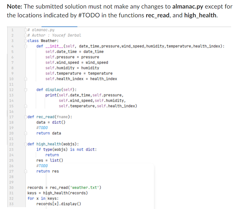This screenshot has height=209, width=238.
Task: Click the #TODO comment inside high_health
Action: 42,166
